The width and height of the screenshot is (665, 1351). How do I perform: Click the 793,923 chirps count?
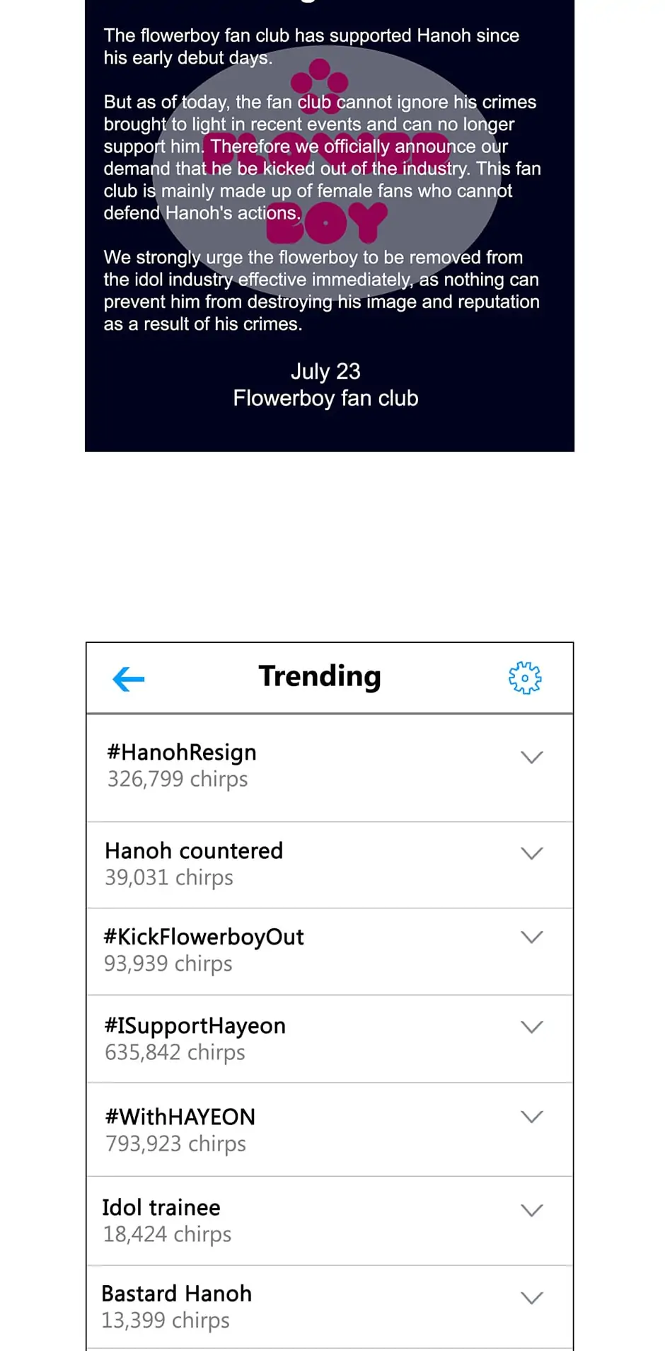click(x=176, y=1144)
